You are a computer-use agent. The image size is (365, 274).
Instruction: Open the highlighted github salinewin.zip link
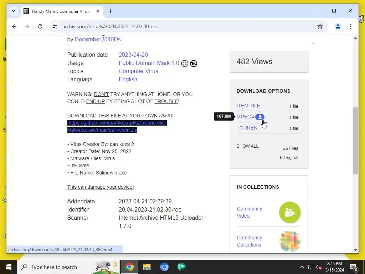pos(117,126)
